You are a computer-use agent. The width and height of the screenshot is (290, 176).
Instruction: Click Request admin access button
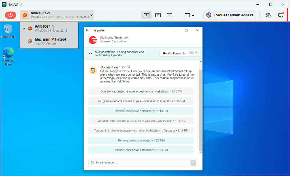click(230, 15)
